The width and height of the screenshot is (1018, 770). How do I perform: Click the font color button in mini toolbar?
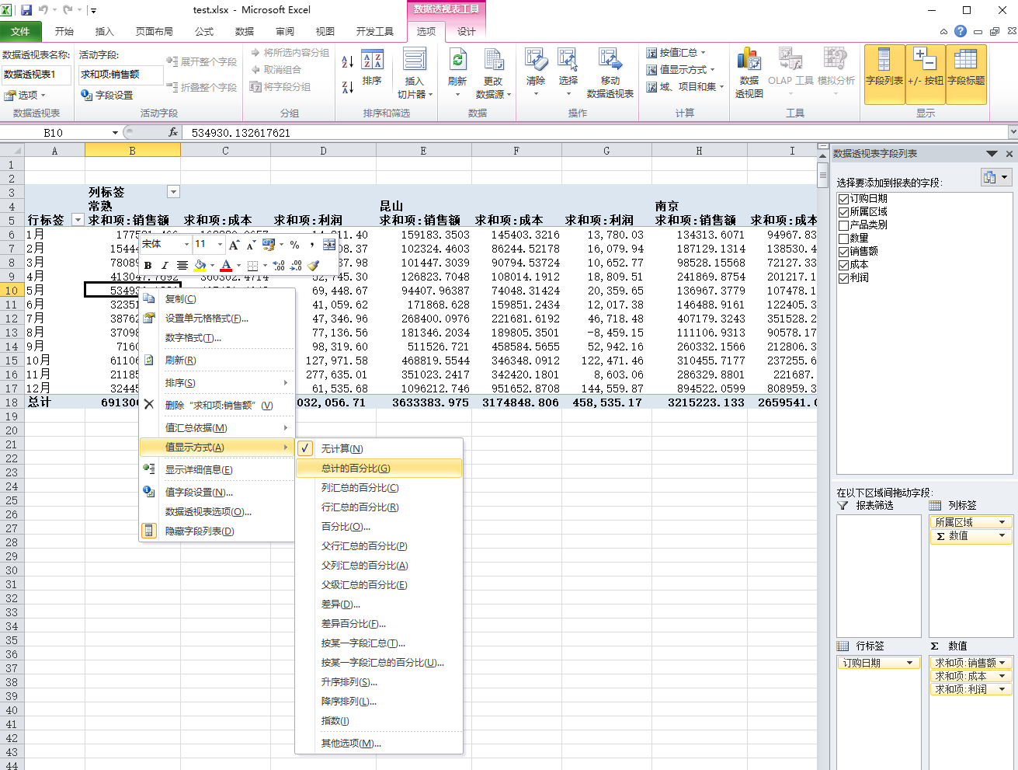click(226, 266)
